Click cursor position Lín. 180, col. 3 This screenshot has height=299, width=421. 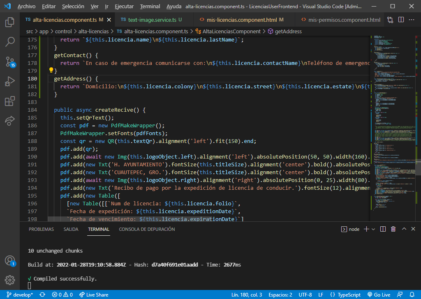click(247, 295)
